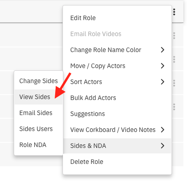Expand View Corkboard / Video Notes chevron

[x=162, y=130]
